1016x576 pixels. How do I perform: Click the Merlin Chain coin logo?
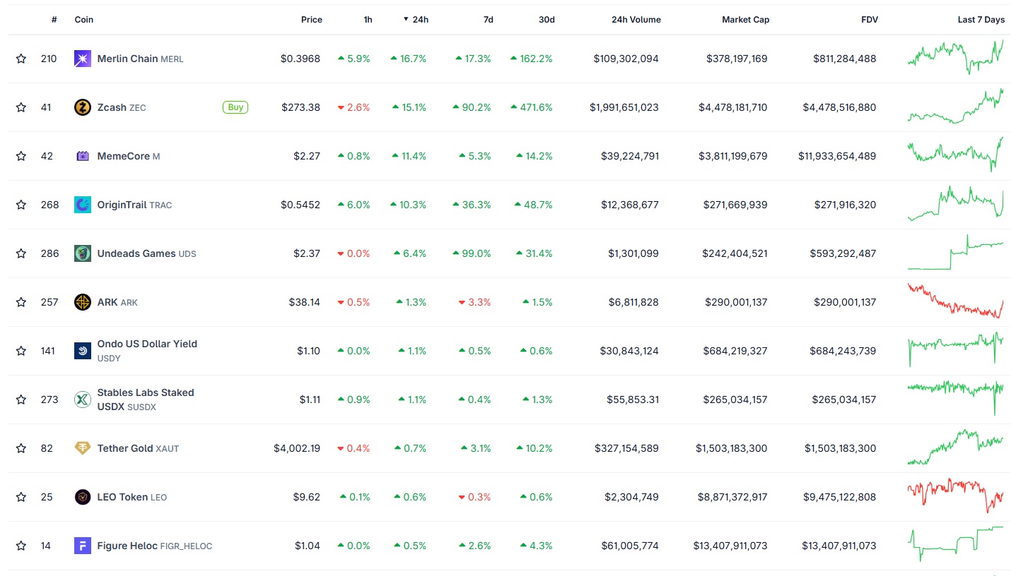(x=83, y=59)
